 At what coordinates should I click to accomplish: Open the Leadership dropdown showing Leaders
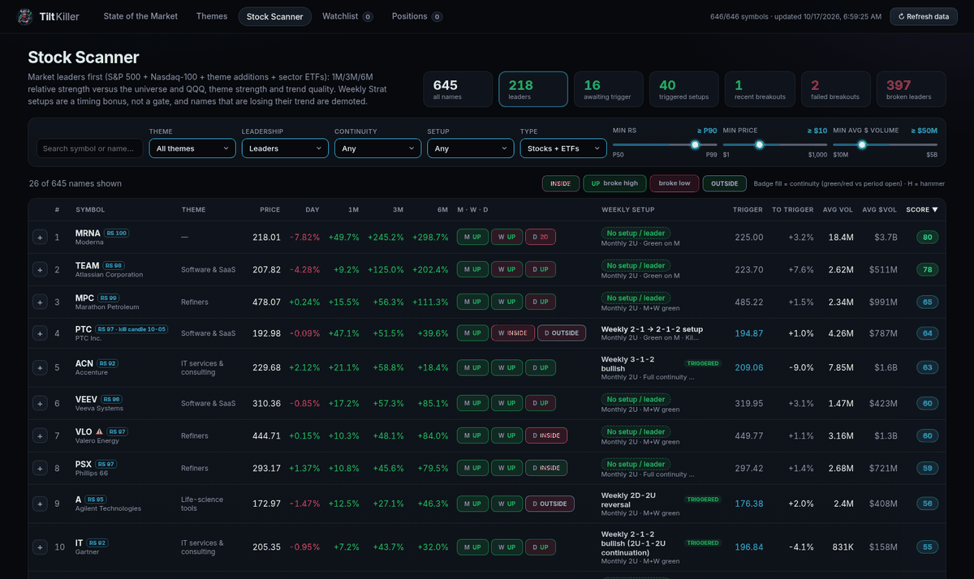click(285, 148)
